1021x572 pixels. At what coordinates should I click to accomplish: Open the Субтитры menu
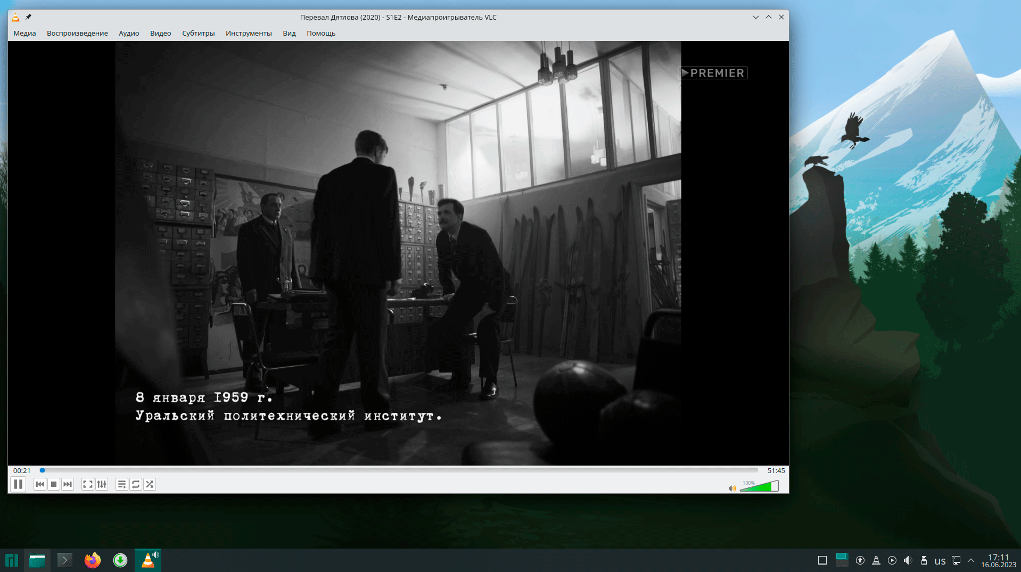point(198,33)
